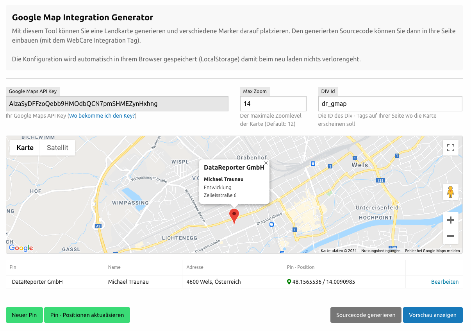
Task: Show the preview with Vorschau anzeigen
Action: click(x=433, y=315)
